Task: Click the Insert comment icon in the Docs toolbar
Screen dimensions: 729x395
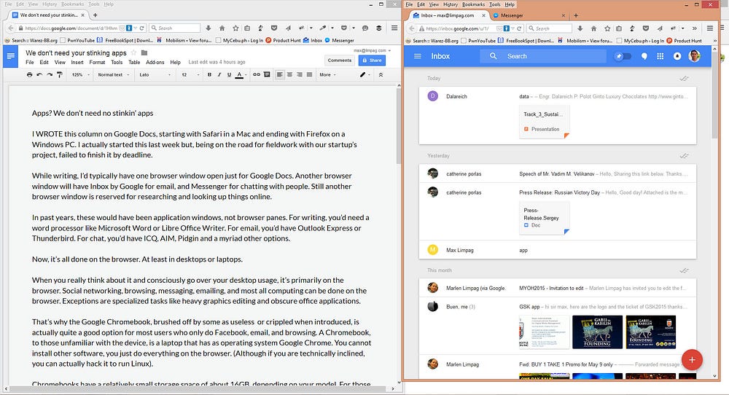Action: (x=267, y=74)
